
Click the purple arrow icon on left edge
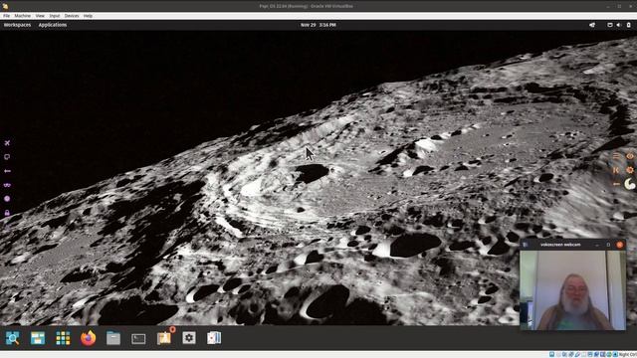(x=7, y=171)
